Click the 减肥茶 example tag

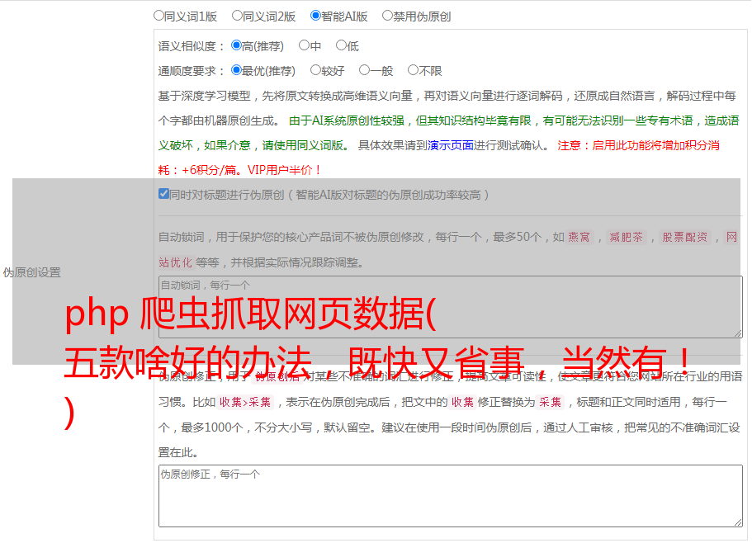pyautogui.click(x=627, y=237)
